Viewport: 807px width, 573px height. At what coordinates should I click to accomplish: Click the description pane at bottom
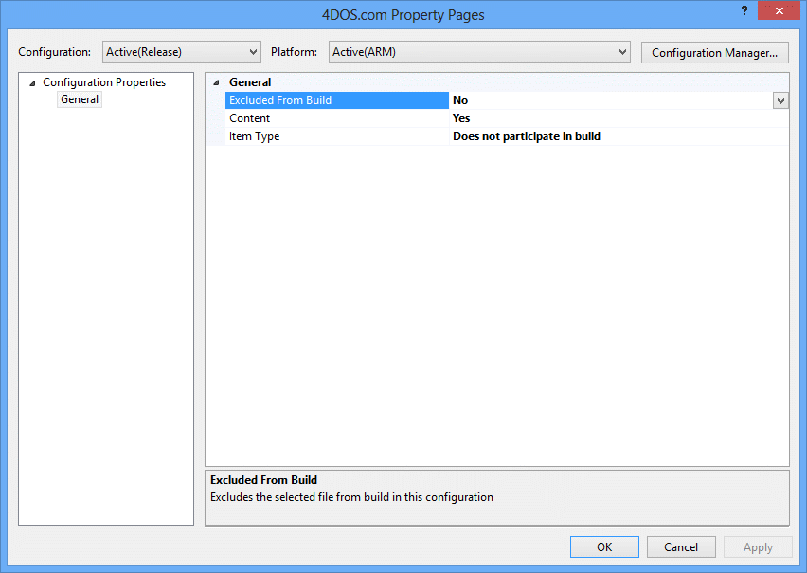[496, 497]
